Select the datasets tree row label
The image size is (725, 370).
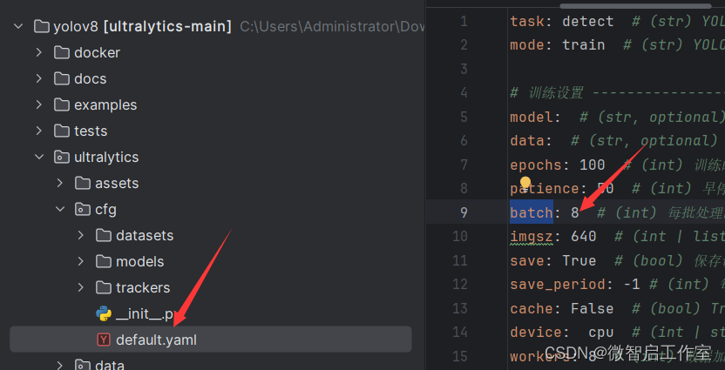145,236
